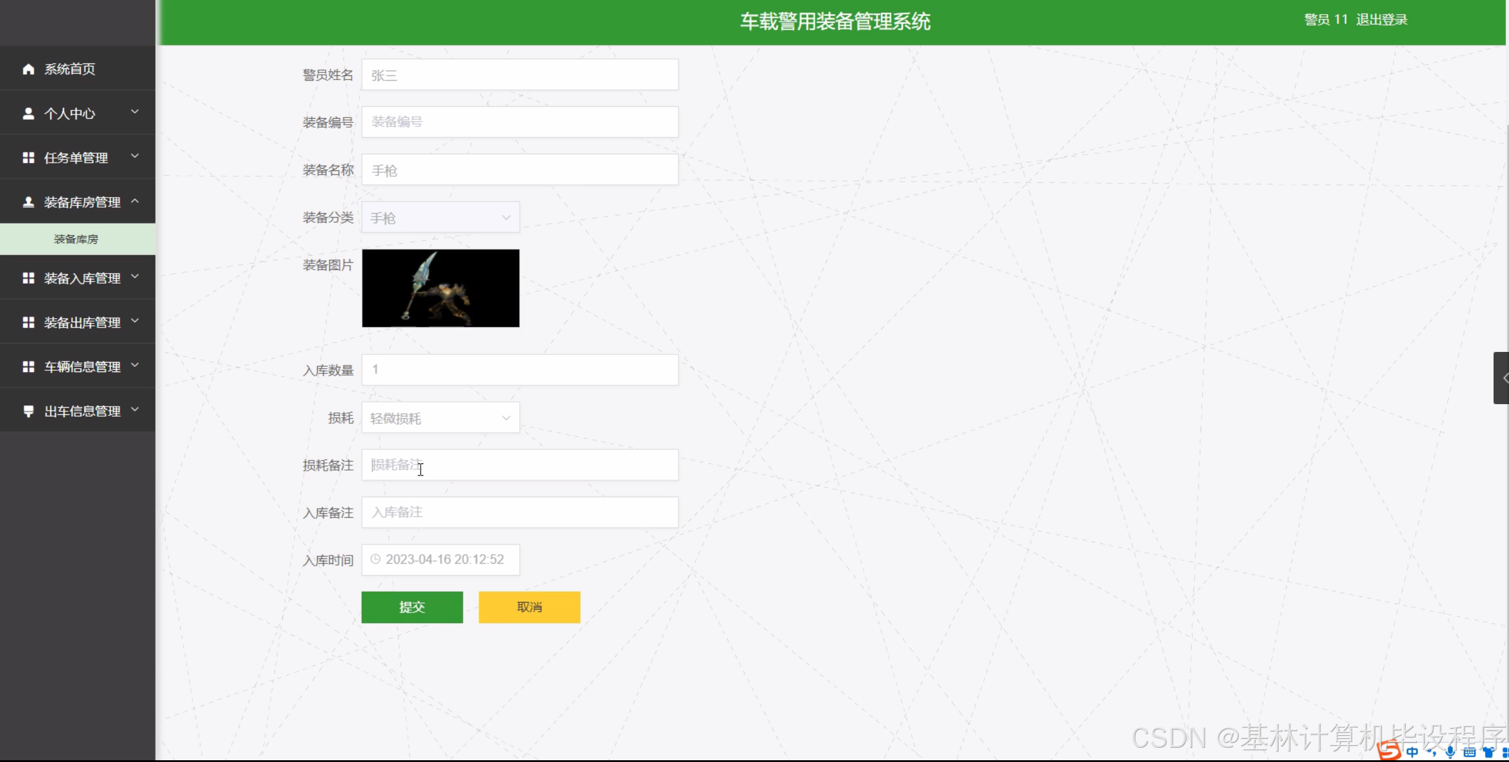1509x762 pixels.
Task: Open the 装备入库管理 sidebar menu
Action: pyautogui.click(x=77, y=278)
